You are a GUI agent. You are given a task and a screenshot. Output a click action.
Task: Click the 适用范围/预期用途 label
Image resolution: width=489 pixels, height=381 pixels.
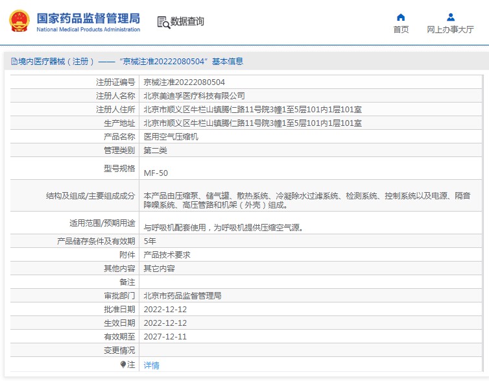coord(102,223)
